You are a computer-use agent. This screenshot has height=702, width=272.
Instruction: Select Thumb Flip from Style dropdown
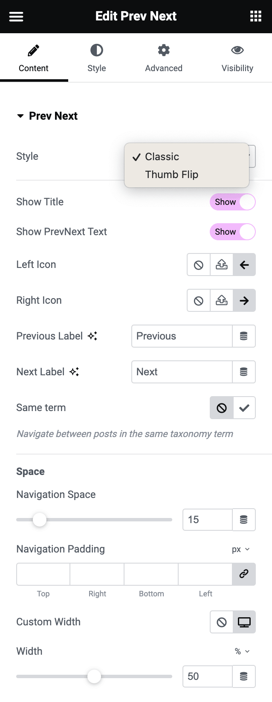click(171, 175)
